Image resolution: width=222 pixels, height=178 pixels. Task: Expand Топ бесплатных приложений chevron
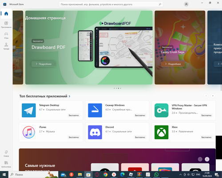pyautogui.click(x=69, y=96)
